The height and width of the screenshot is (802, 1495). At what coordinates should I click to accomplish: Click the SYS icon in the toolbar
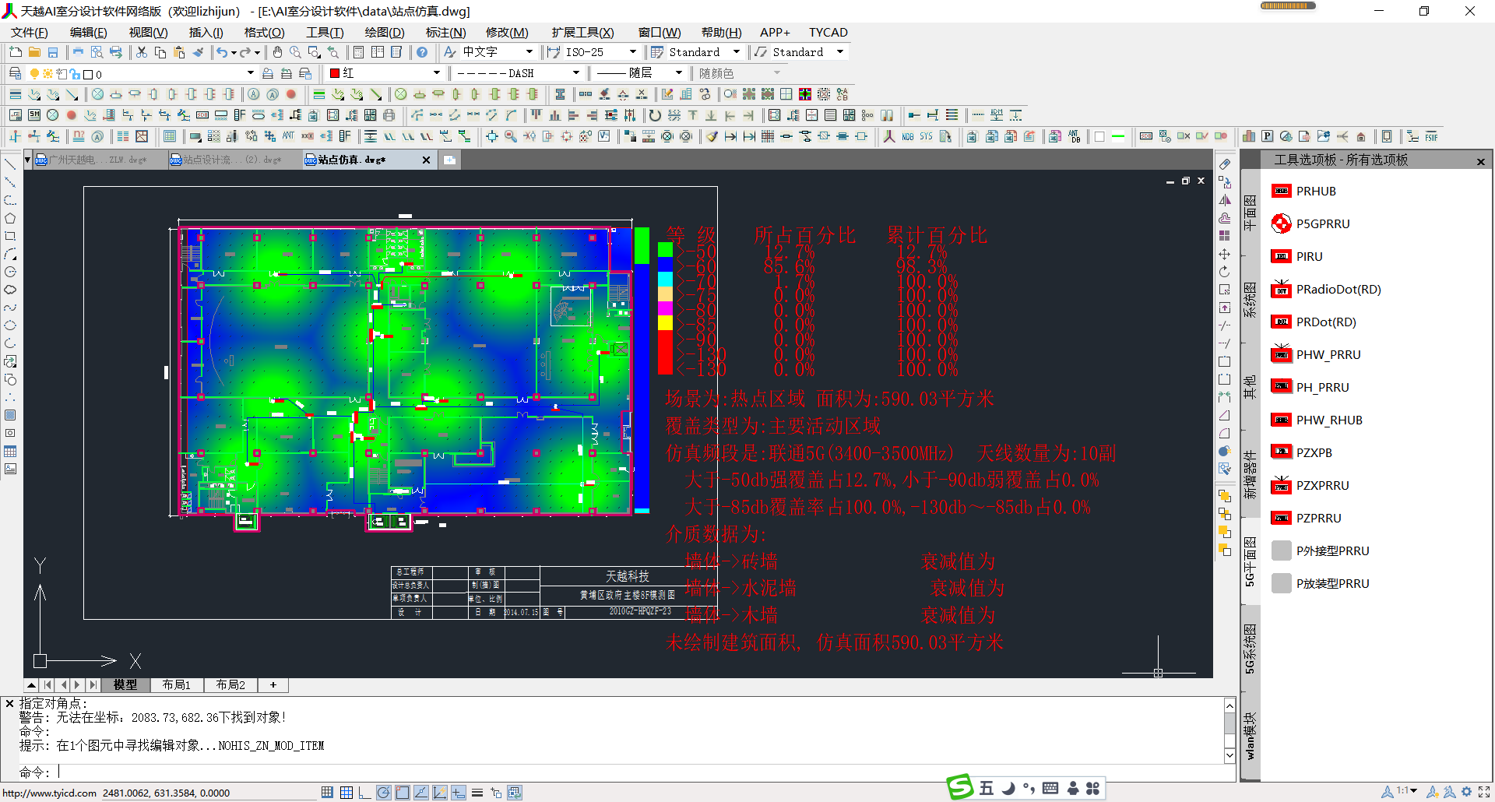point(926,136)
